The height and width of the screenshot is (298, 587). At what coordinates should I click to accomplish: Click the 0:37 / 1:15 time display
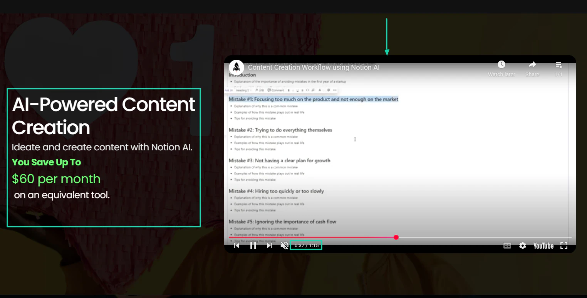pos(306,246)
